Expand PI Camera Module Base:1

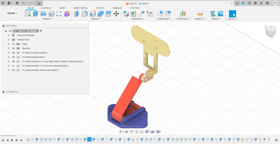coord(9,57)
